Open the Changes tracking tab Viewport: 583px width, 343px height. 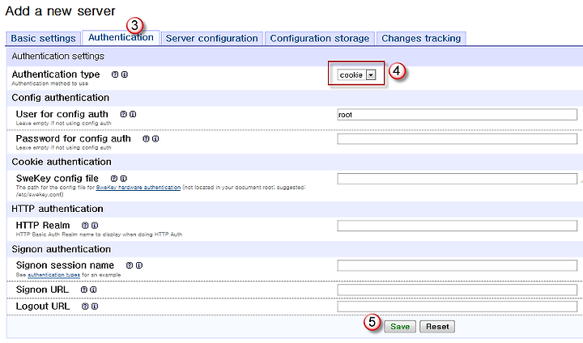point(421,38)
